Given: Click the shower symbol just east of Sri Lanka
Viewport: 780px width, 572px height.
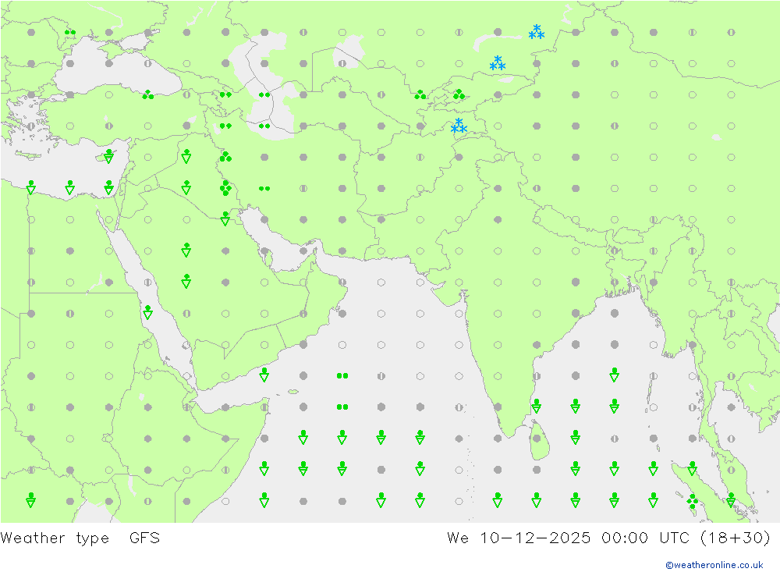Looking at the screenshot, I should 575,438.
